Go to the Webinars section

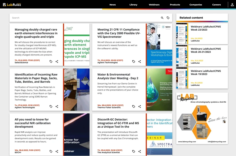click(154, 5)
